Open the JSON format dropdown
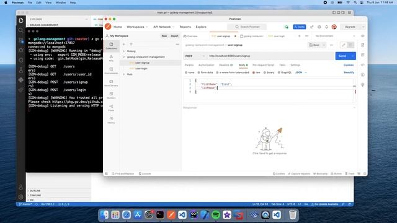397x223 pixels. pos(301,72)
